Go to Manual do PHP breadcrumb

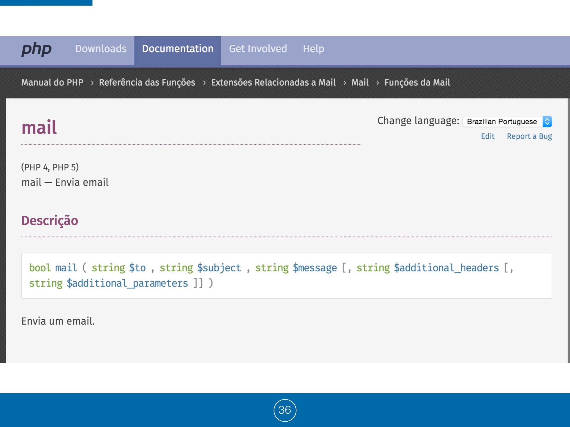[52, 82]
